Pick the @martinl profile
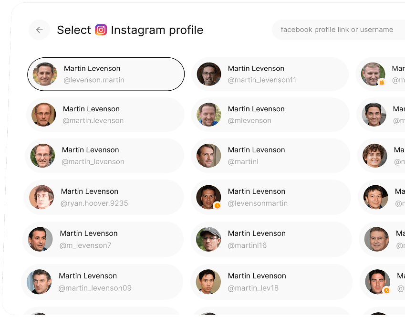 tap(271, 156)
